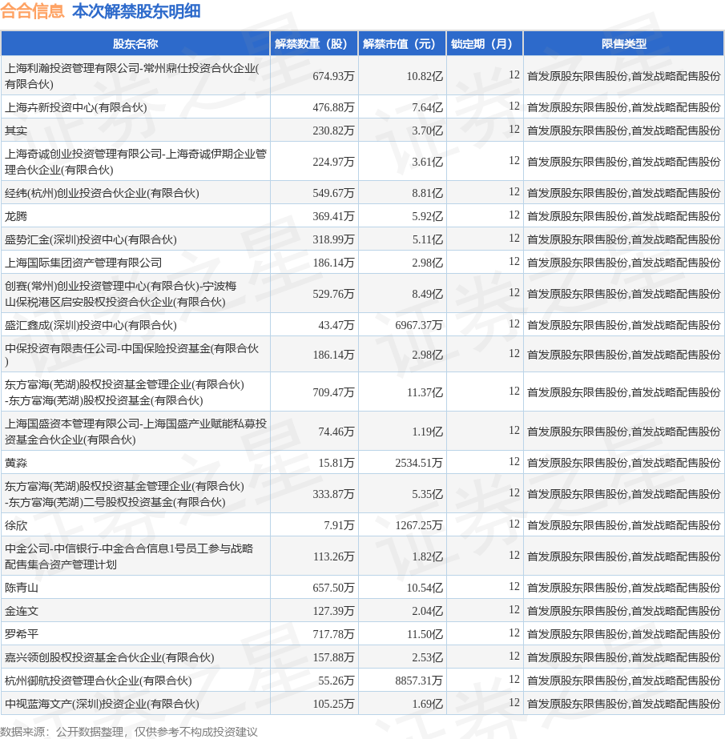This screenshot has height=739, width=725.
Task: Click shareholder name 罗希平
Action: click(x=22, y=634)
